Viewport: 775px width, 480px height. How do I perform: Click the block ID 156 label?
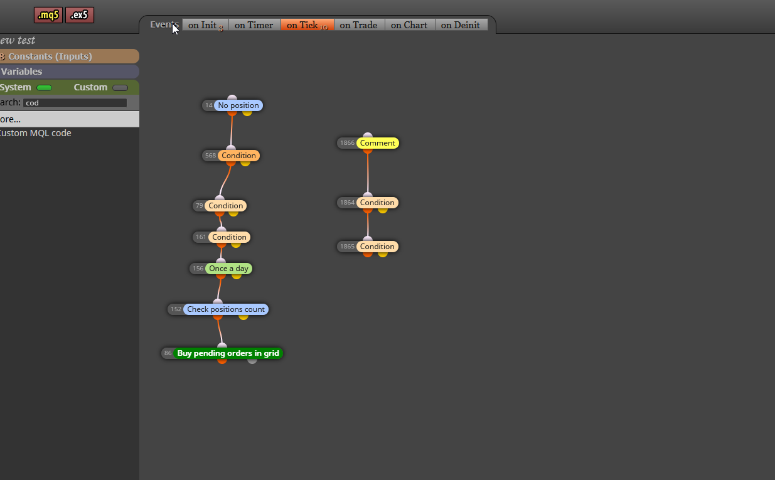pos(198,269)
